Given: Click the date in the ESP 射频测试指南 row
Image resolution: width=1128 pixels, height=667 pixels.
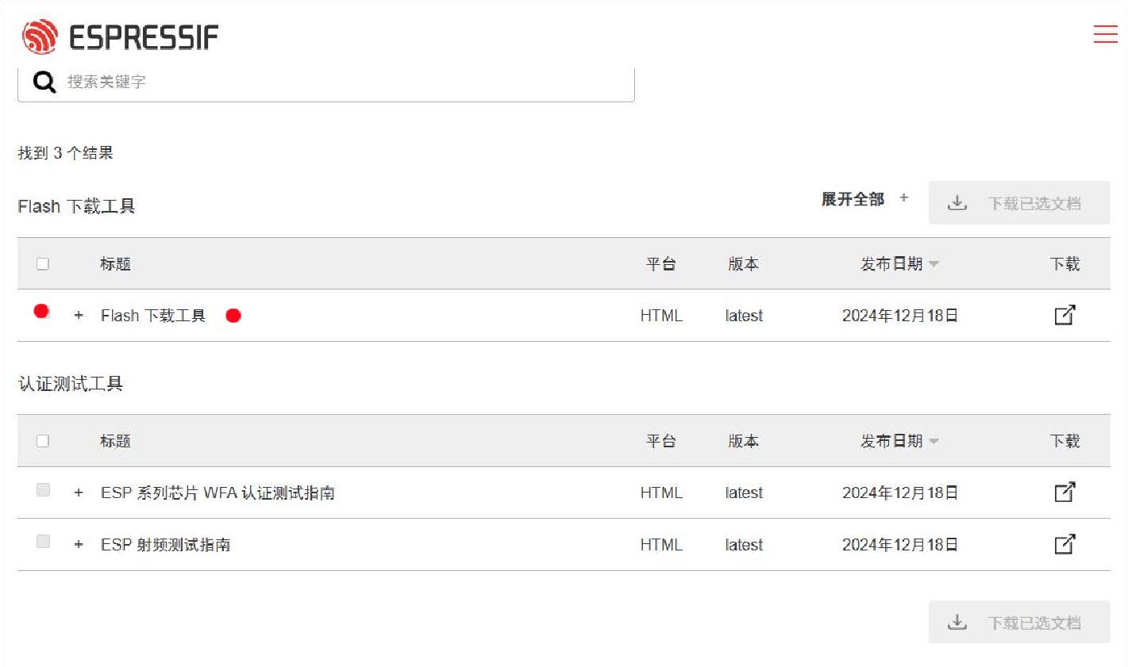Looking at the screenshot, I should pos(900,545).
